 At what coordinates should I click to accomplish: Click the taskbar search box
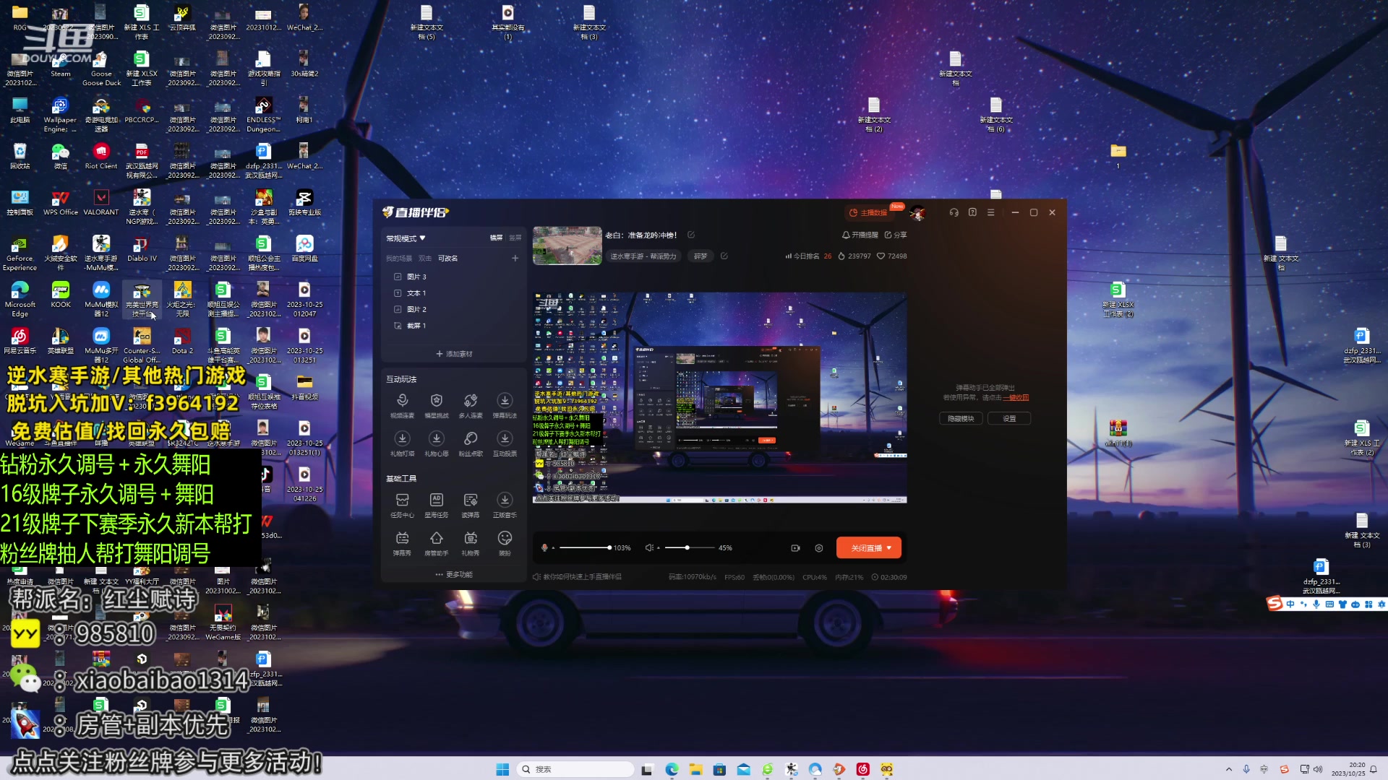coord(575,769)
